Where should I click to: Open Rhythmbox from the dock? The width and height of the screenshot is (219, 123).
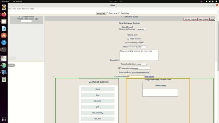[4, 7]
